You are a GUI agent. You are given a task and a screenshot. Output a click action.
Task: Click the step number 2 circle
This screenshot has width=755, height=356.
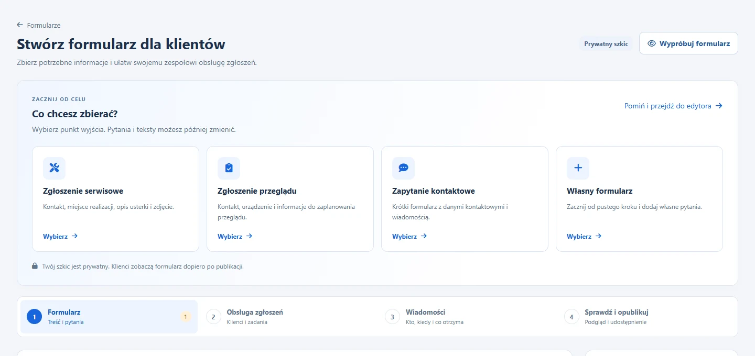[213, 317]
